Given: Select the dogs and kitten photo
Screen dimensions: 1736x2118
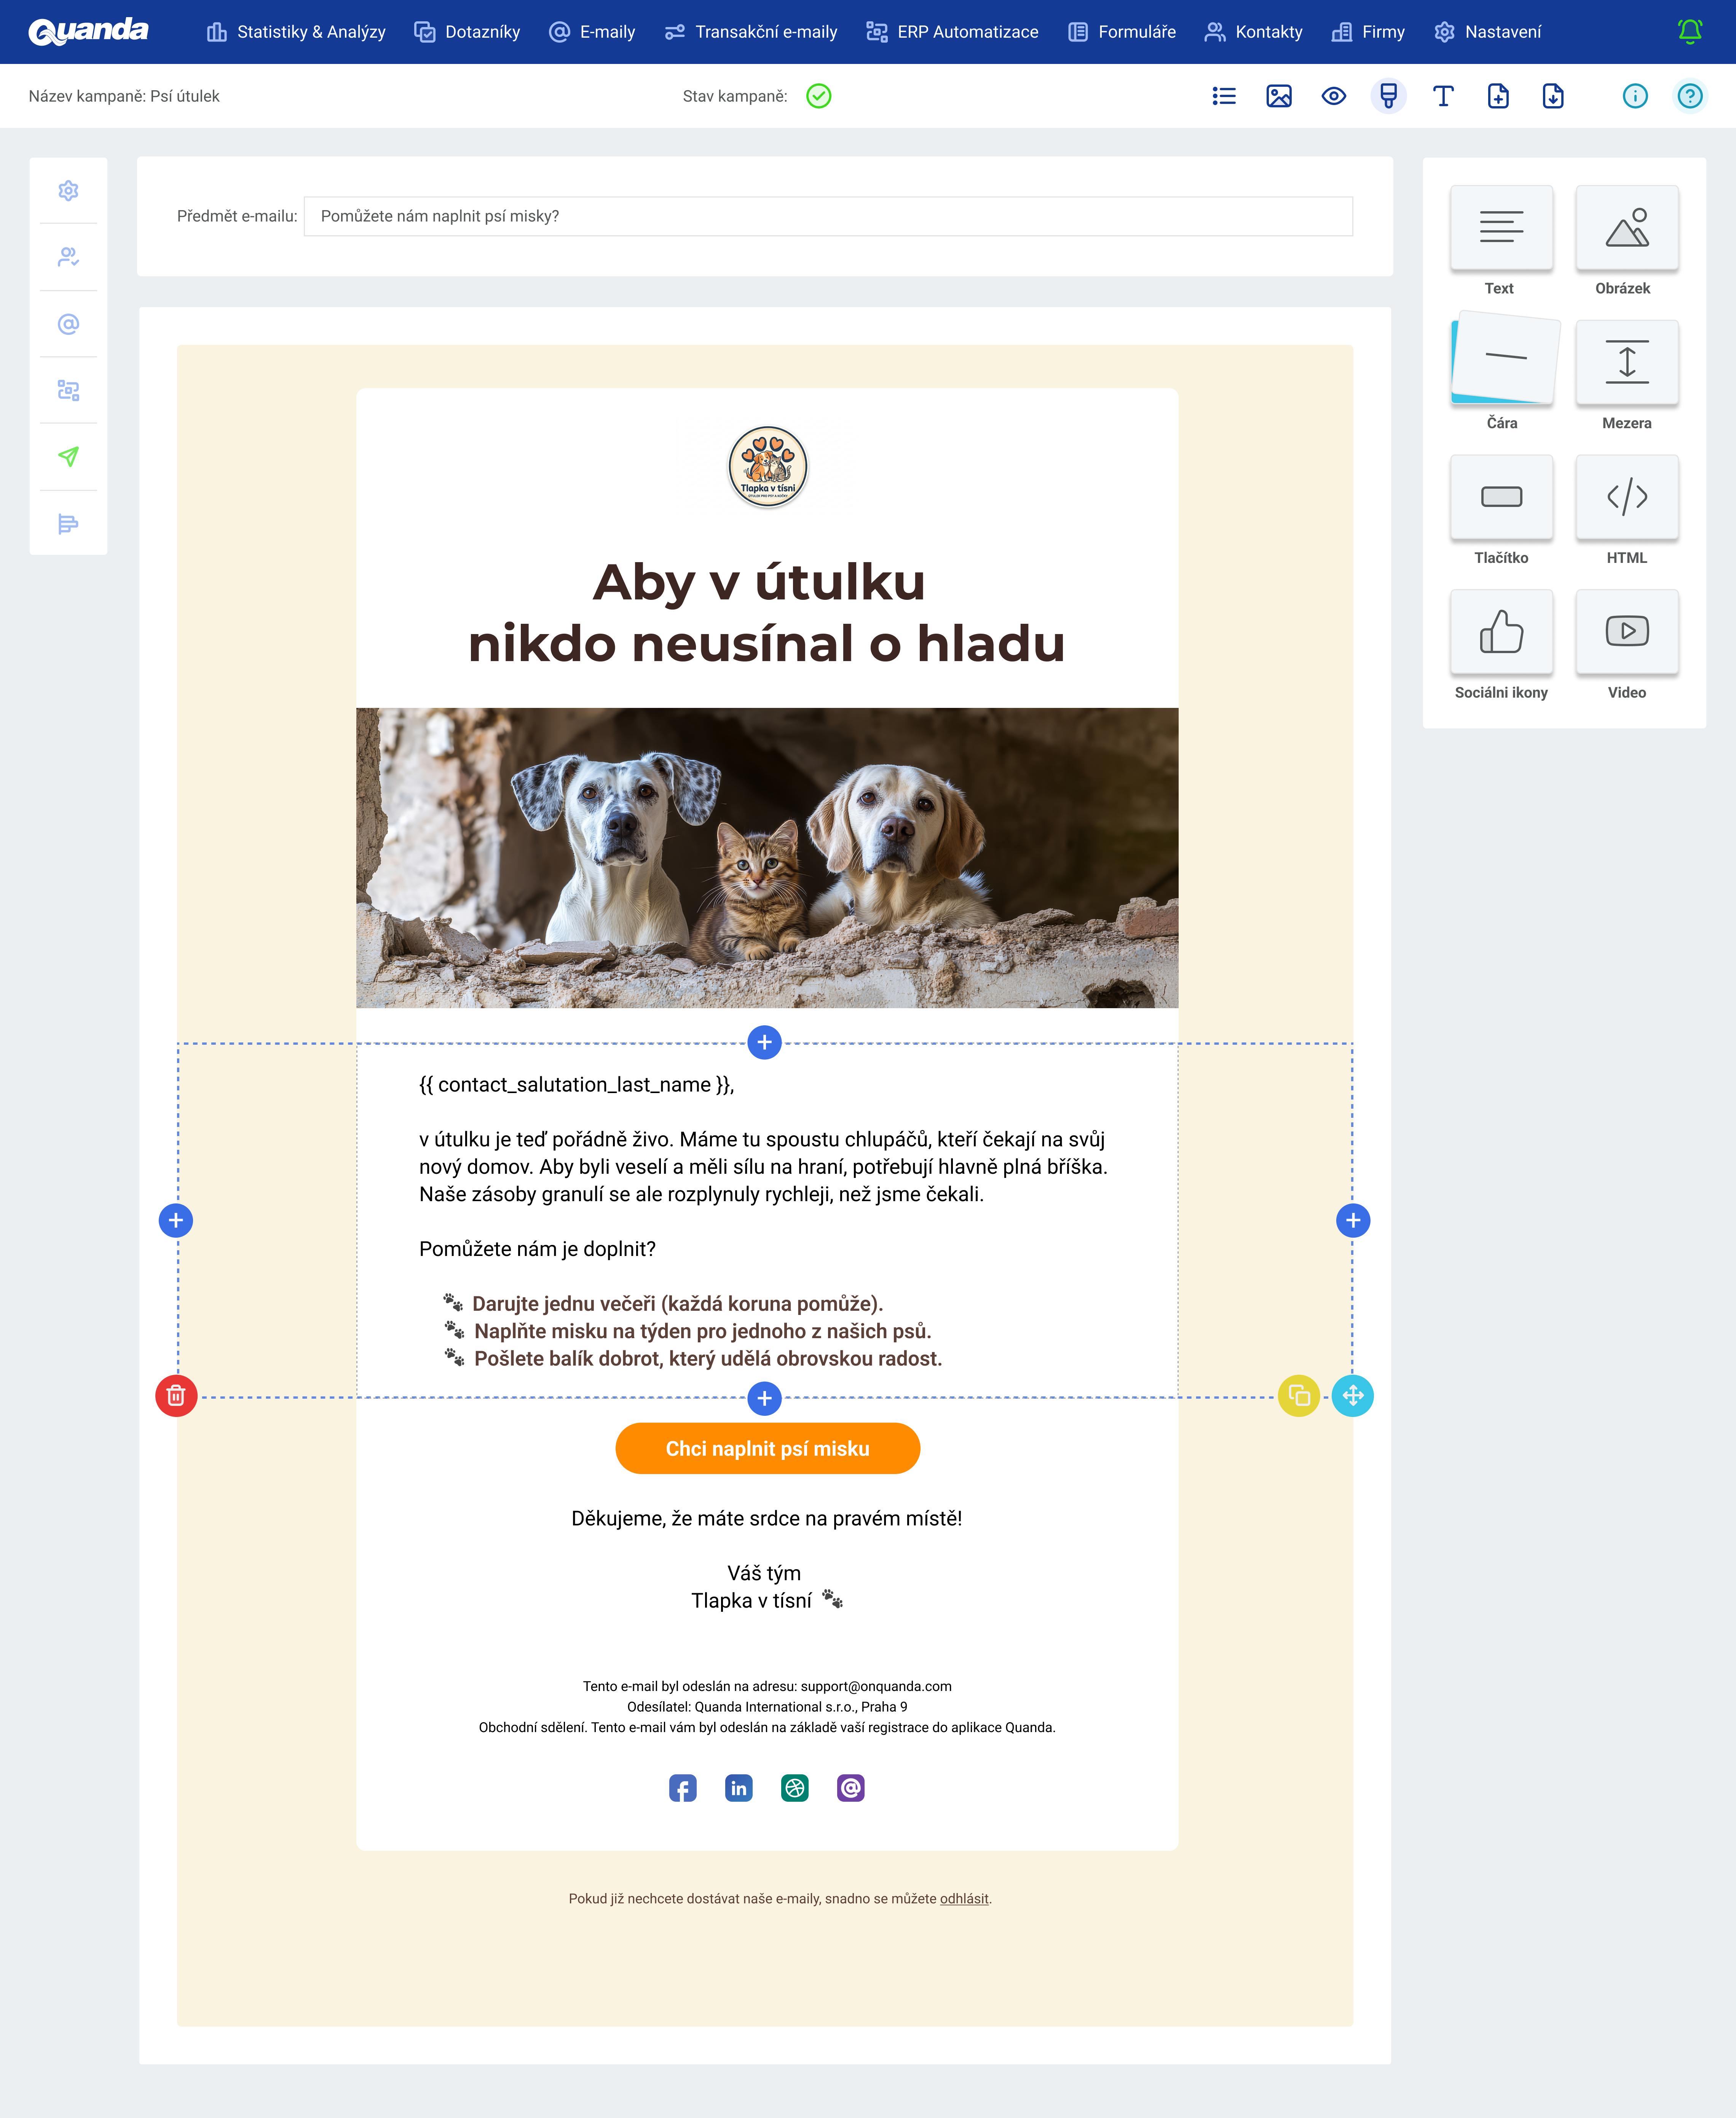Looking at the screenshot, I should pos(767,857).
